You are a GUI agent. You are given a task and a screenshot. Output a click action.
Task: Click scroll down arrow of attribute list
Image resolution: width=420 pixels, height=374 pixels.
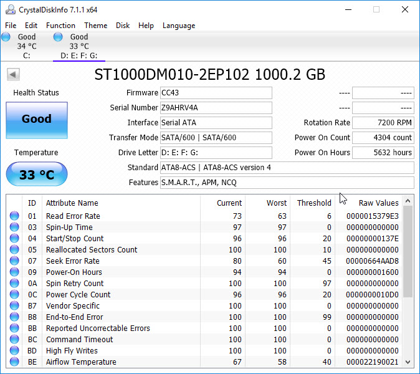(408, 362)
